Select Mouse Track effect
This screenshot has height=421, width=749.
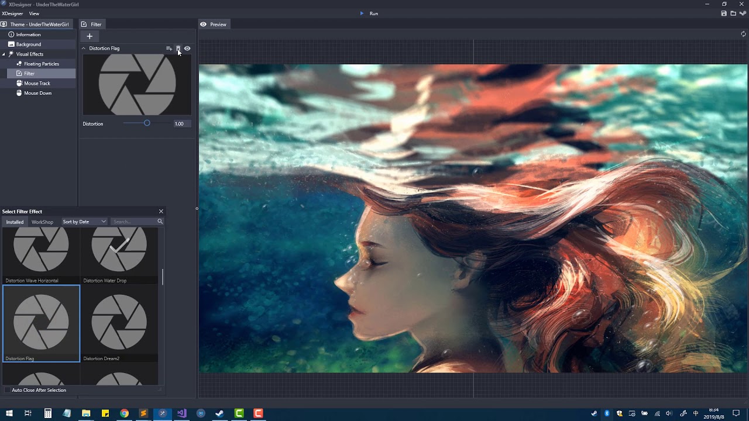point(37,84)
